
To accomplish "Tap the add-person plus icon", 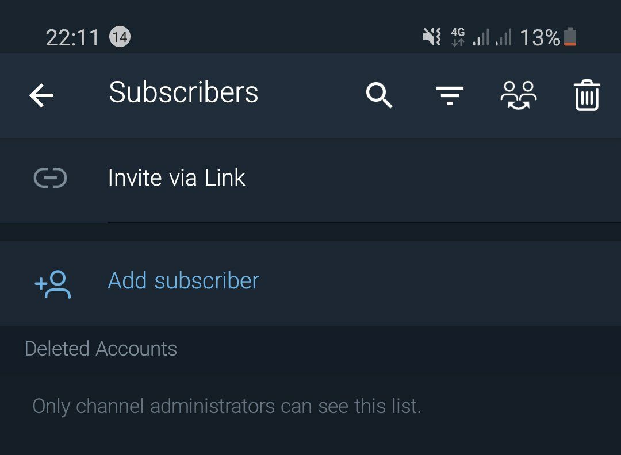I will pyautogui.click(x=53, y=284).
